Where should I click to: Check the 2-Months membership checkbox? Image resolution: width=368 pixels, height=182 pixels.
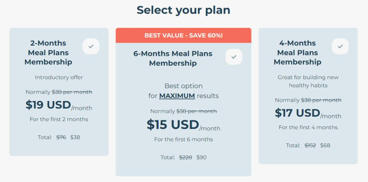[x=91, y=47]
